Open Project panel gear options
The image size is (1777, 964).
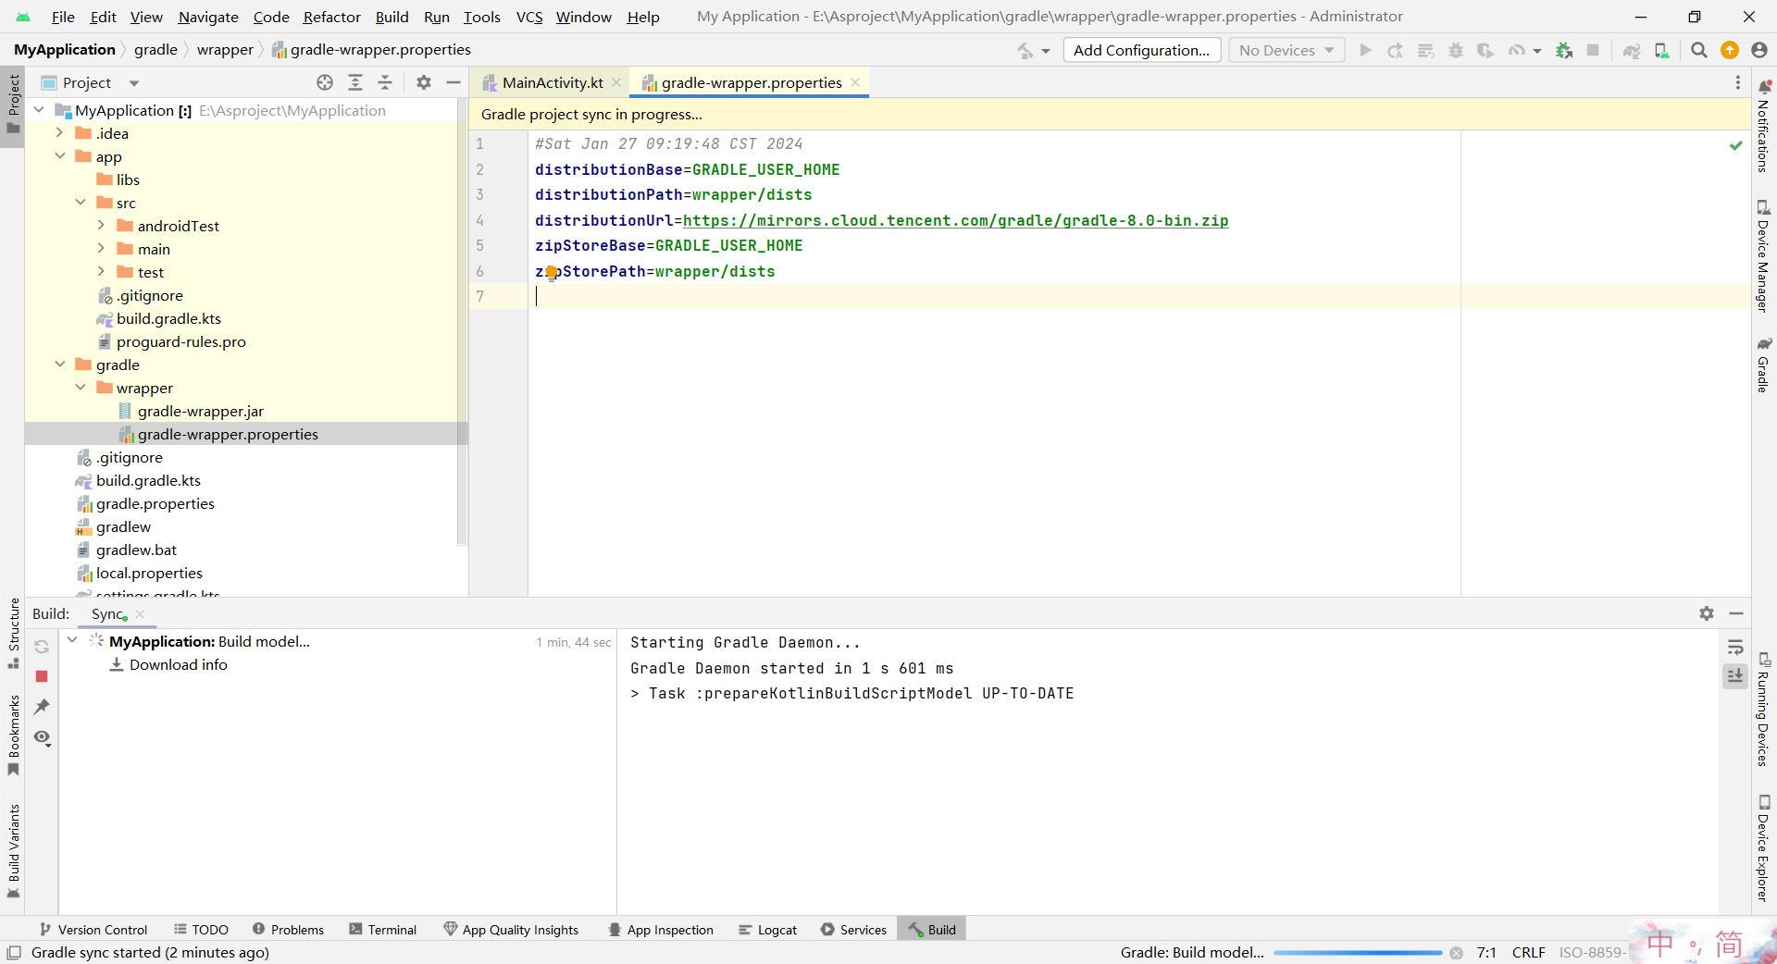[x=424, y=82]
